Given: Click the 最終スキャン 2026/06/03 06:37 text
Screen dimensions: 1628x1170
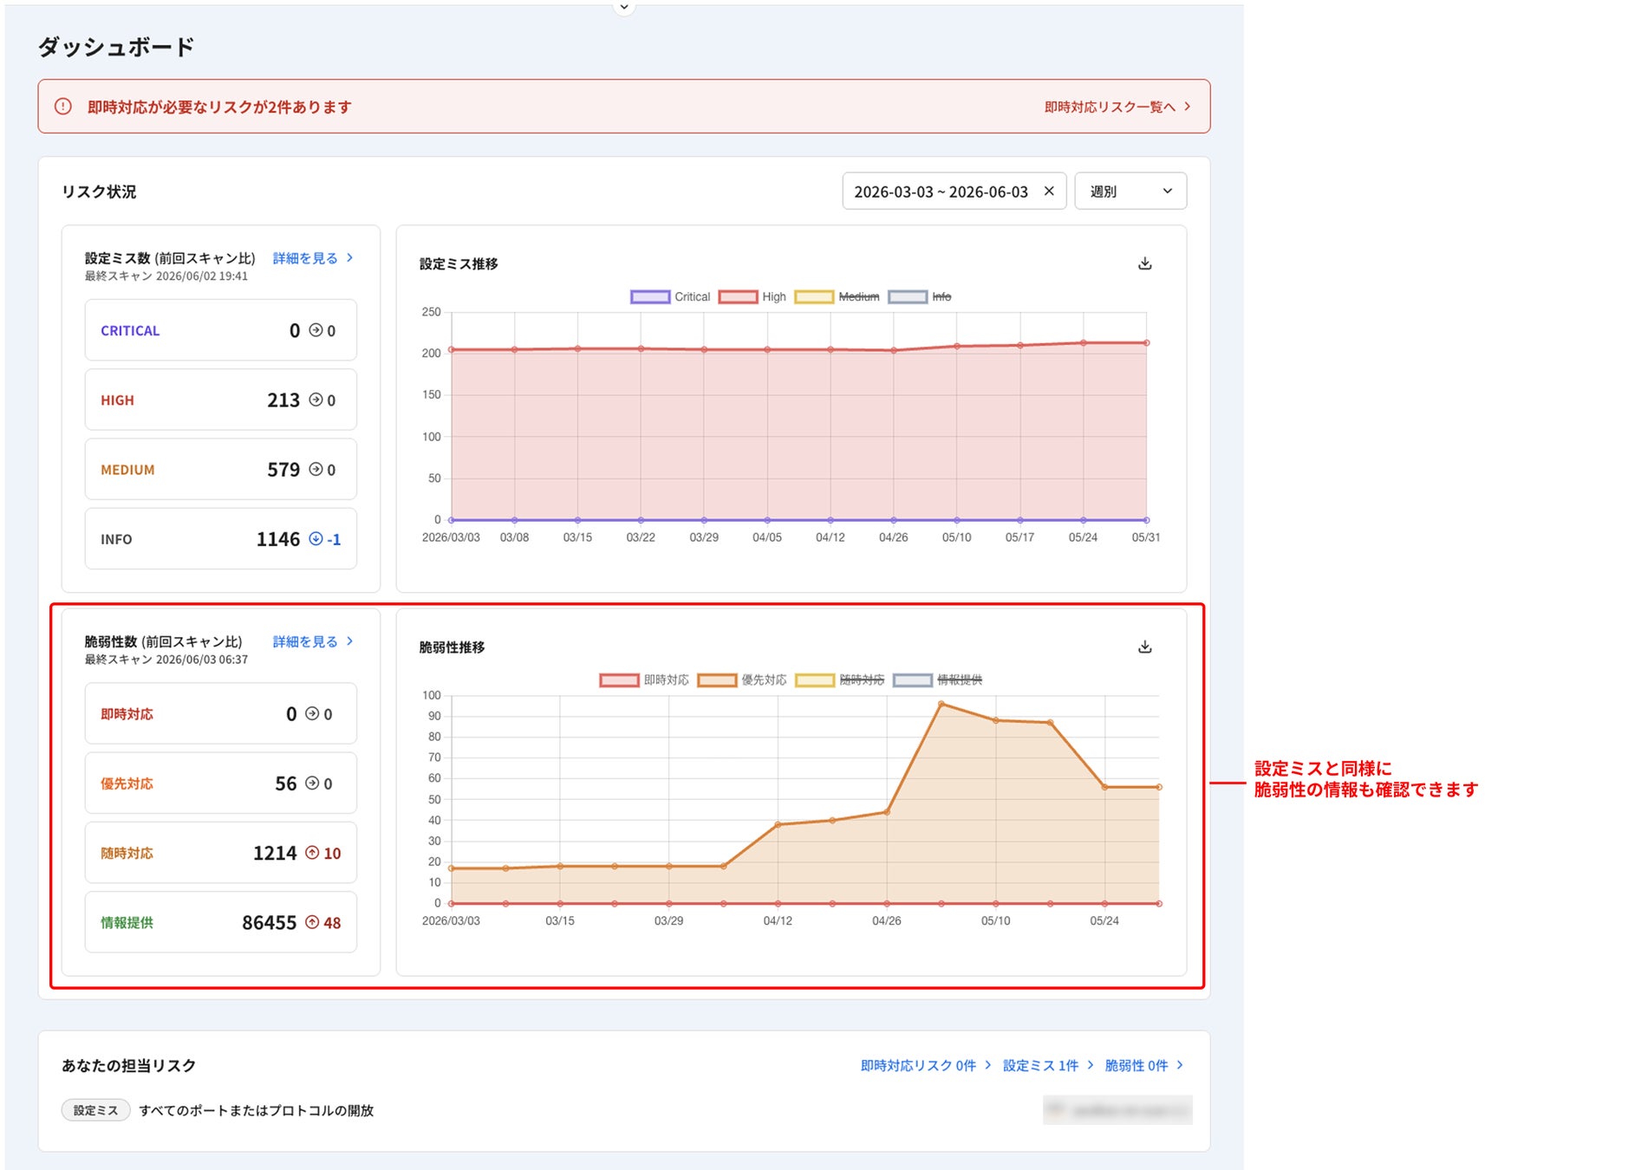Looking at the screenshot, I should click(166, 660).
